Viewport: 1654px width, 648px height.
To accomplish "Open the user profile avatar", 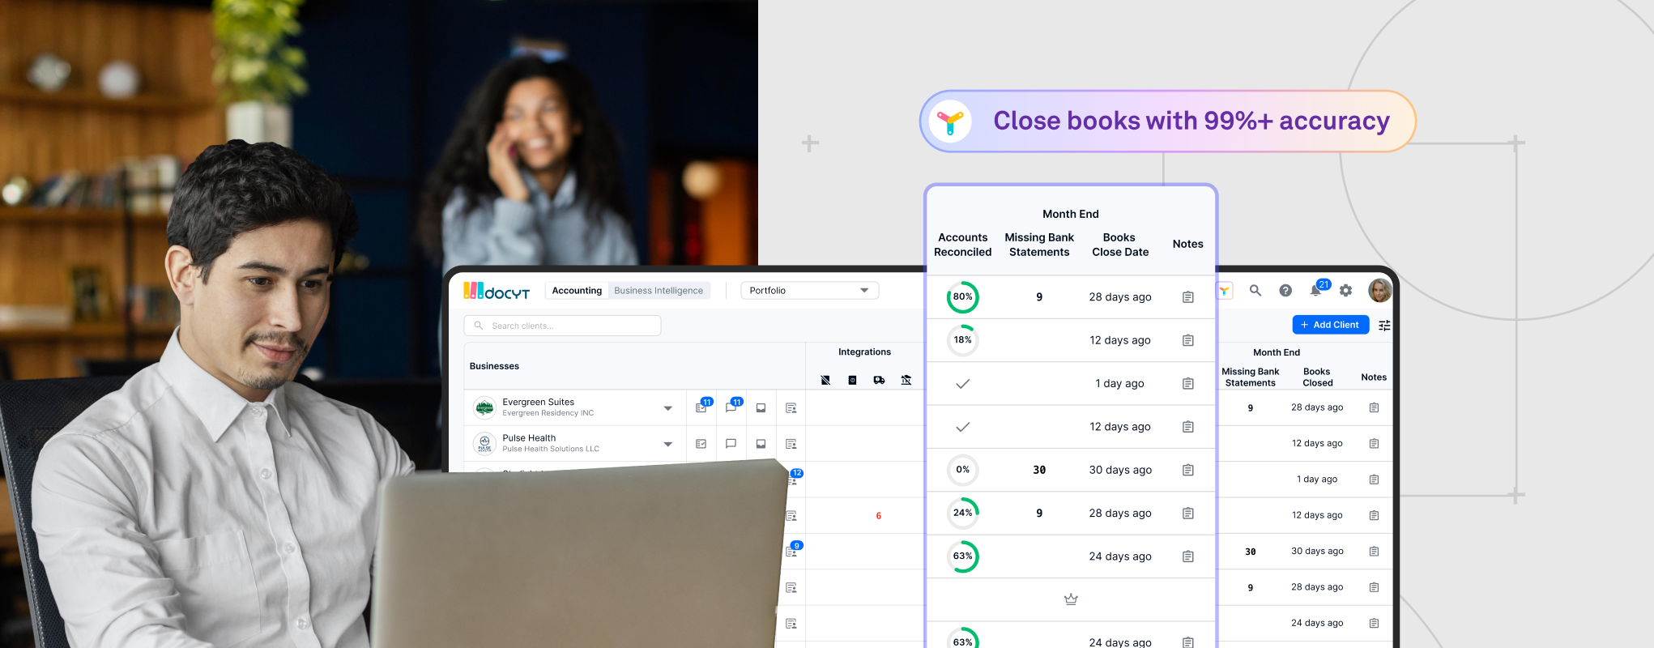I will coord(1379,290).
